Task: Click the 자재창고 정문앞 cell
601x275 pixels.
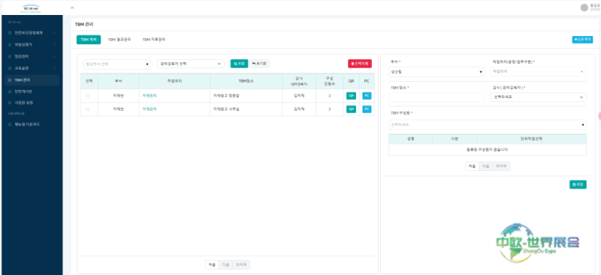Action: pyautogui.click(x=246, y=96)
